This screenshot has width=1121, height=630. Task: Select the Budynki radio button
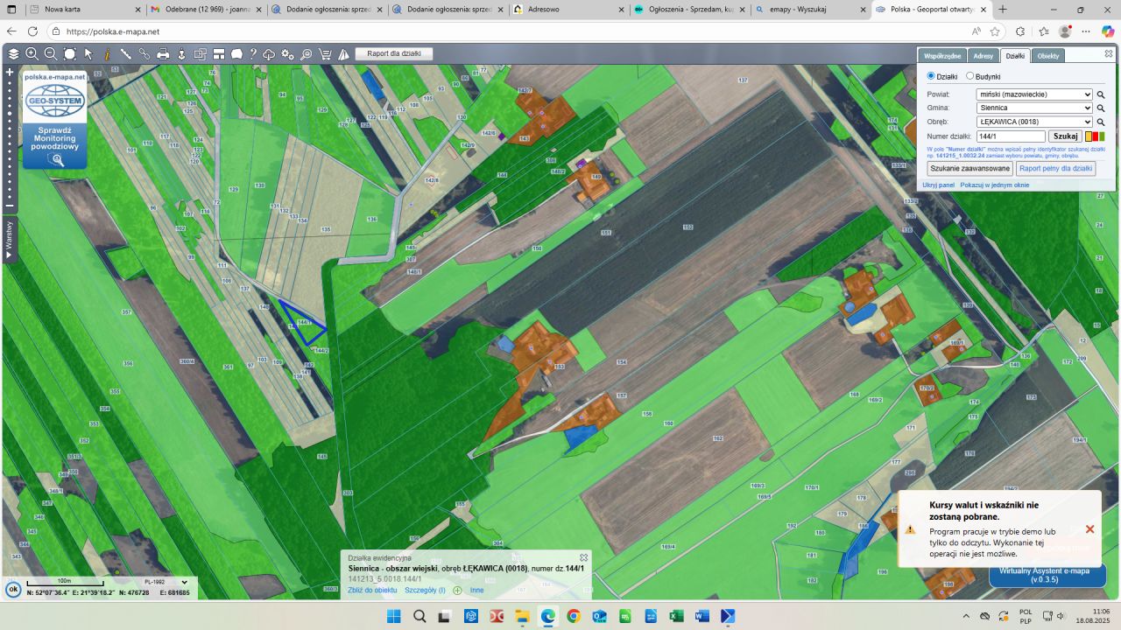969,76
